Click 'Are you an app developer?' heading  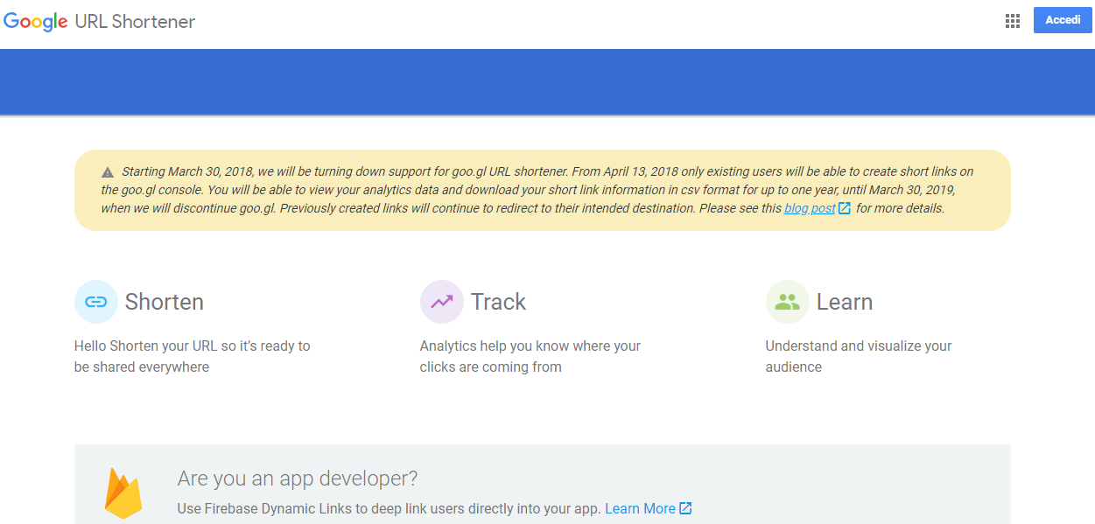pyautogui.click(x=298, y=479)
